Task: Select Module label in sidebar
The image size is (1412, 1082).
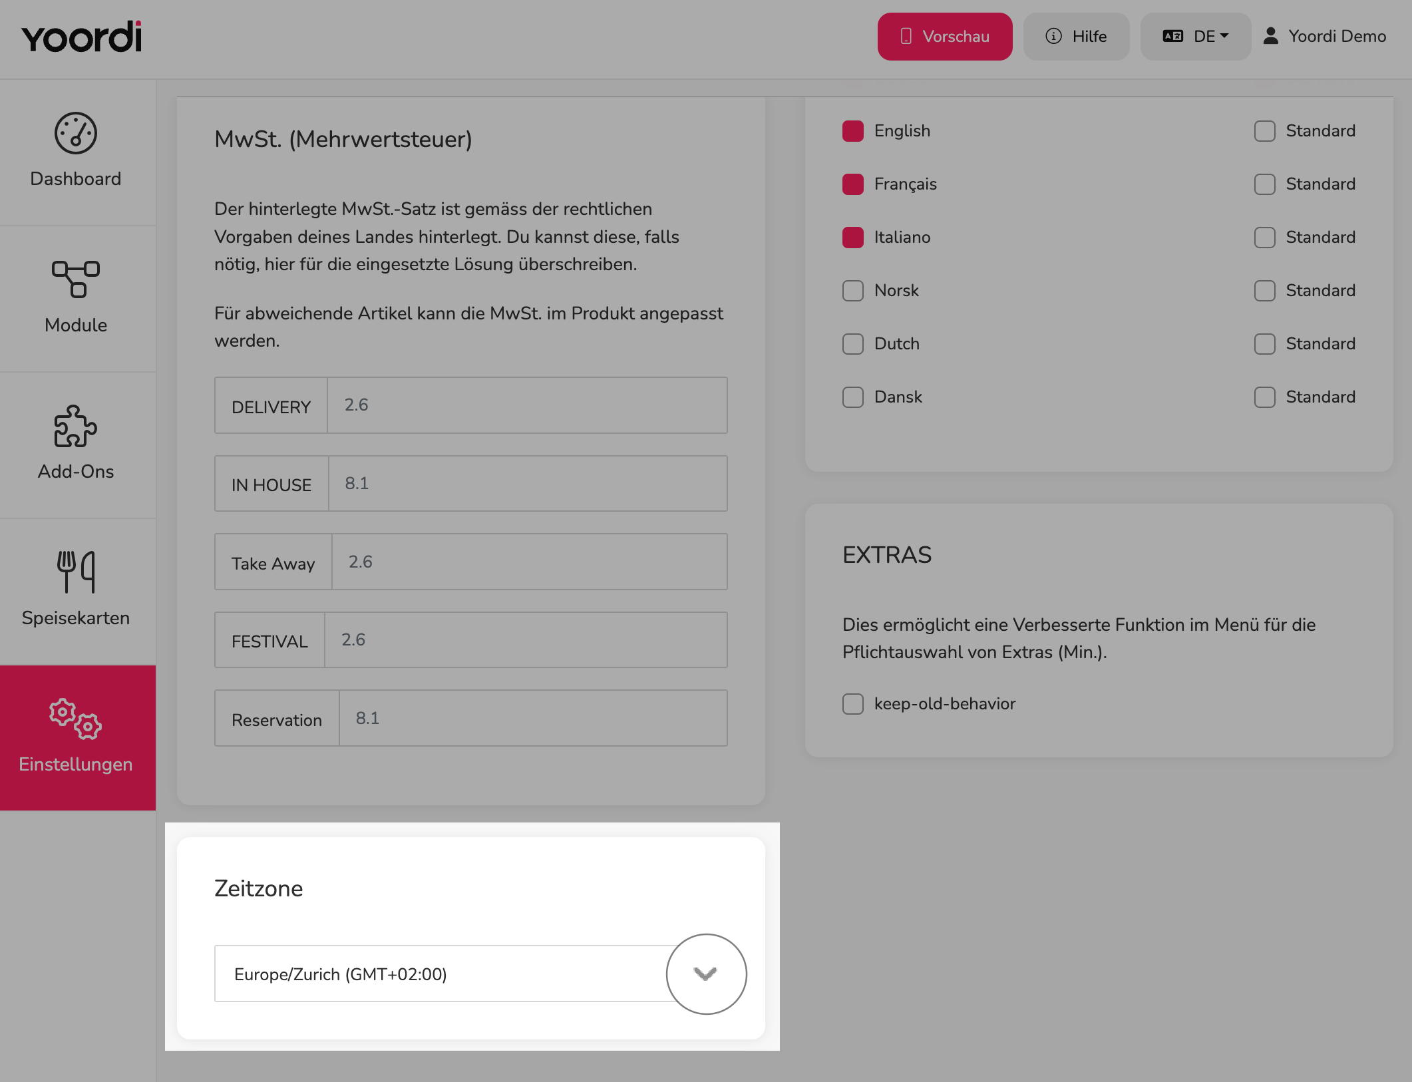Action: click(76, 325)
